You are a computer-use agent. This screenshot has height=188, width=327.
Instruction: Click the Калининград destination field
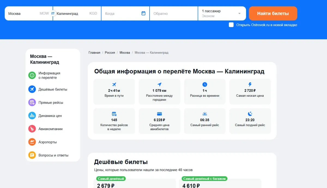[77, 13]
